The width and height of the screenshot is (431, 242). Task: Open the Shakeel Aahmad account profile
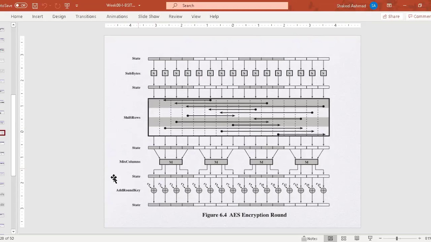tap(351, 6)
